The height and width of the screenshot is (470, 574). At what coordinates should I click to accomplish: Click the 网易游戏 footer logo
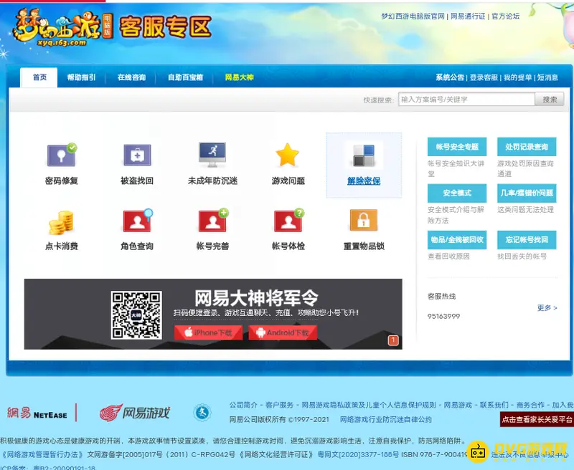(135, 413)
